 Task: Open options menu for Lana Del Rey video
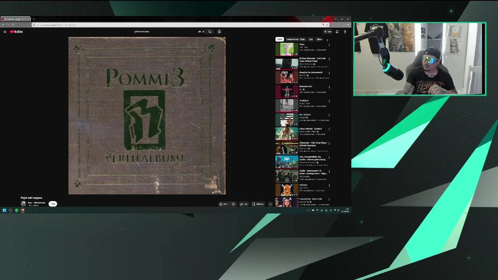coord(329,199)
